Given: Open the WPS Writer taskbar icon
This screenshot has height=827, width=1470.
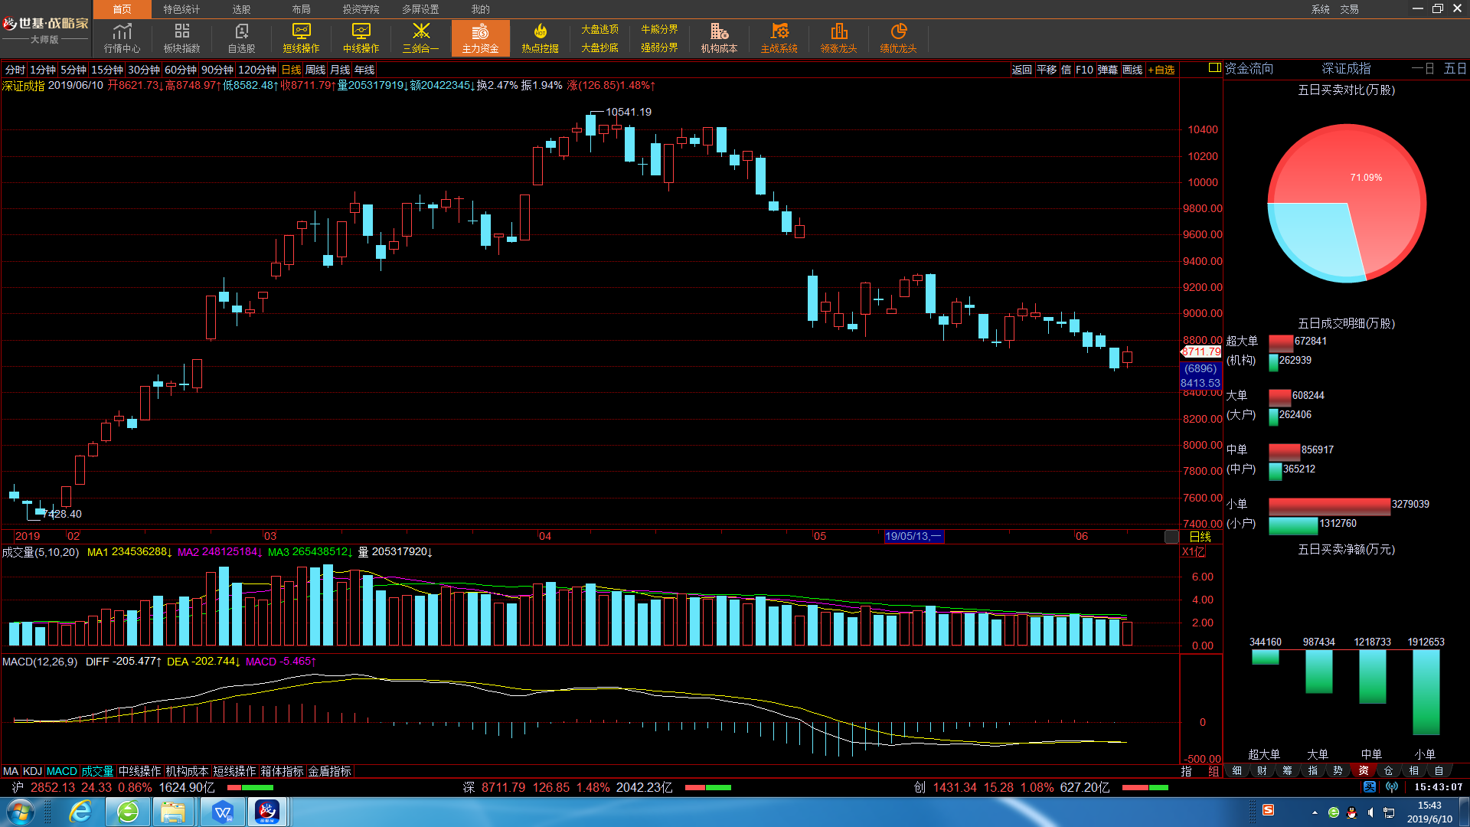Looking at the screenshot, I should (x=223, y=812).
